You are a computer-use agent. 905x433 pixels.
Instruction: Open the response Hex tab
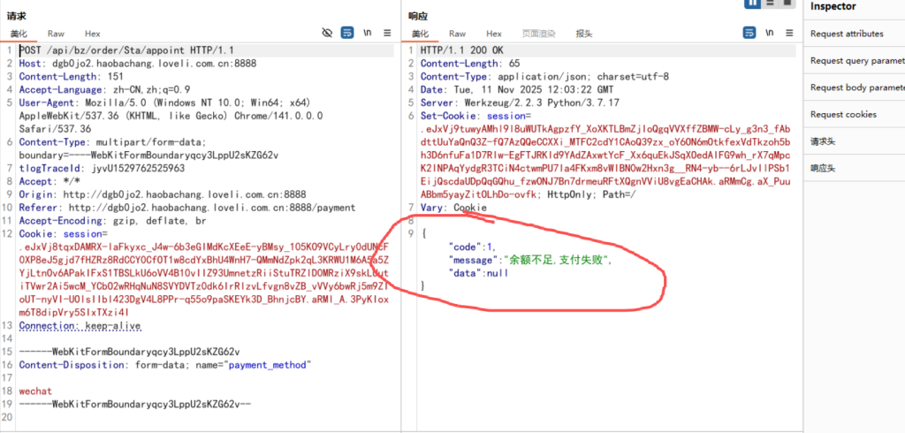click(x=493, y=34)
